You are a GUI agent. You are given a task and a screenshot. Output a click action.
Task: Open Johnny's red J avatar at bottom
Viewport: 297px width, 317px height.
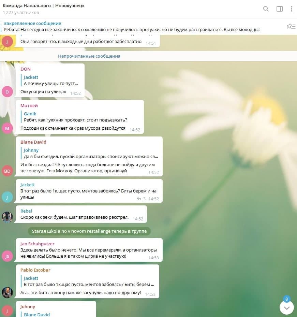pyautogui.click(x=7, y=311)
